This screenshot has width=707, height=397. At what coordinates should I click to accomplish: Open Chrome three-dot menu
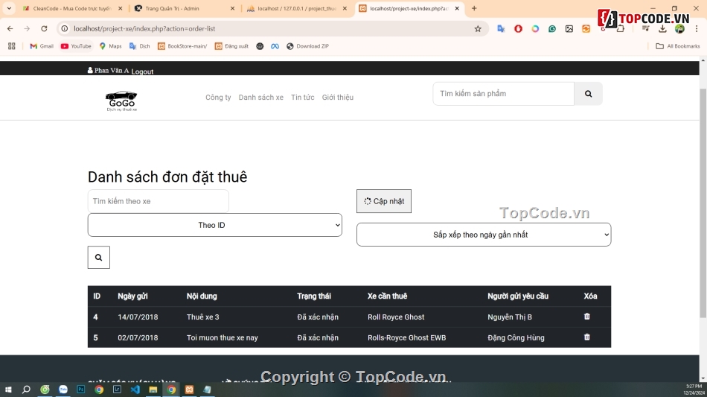696,29
